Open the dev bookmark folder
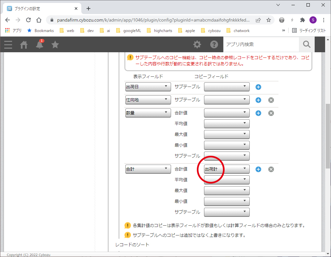This screenshot has width=331, height=257. 87,31
